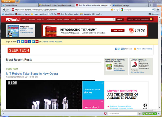Open a new tab with plus button
Viewport: 162px width, 117px height.
pyautogui.click(x=151, y=5)
